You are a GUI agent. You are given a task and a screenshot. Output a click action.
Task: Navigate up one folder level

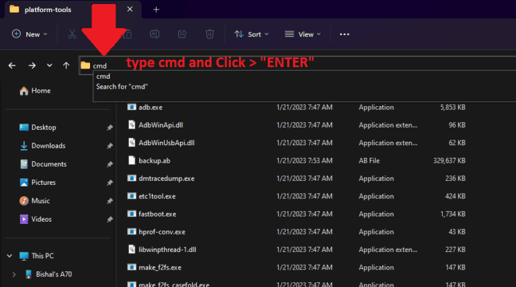pyautogui.click(x=66, y=65)
